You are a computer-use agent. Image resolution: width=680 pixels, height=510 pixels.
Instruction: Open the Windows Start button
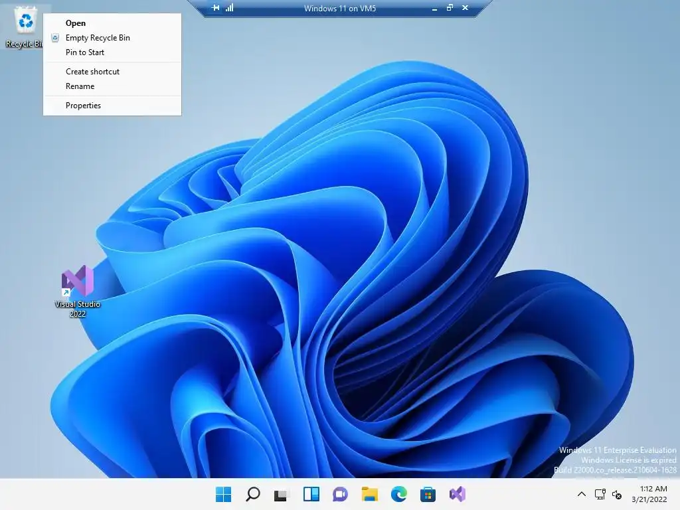[224, 494]
